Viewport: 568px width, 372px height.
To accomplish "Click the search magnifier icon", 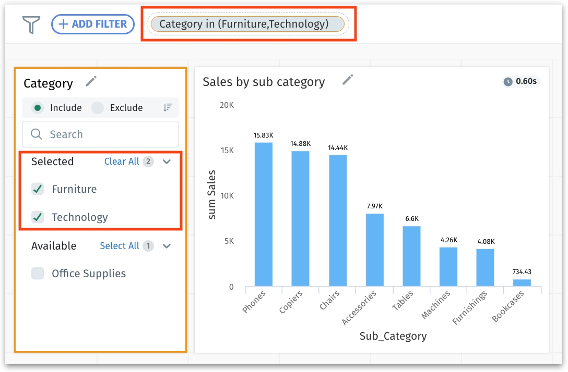I will 37,134.
